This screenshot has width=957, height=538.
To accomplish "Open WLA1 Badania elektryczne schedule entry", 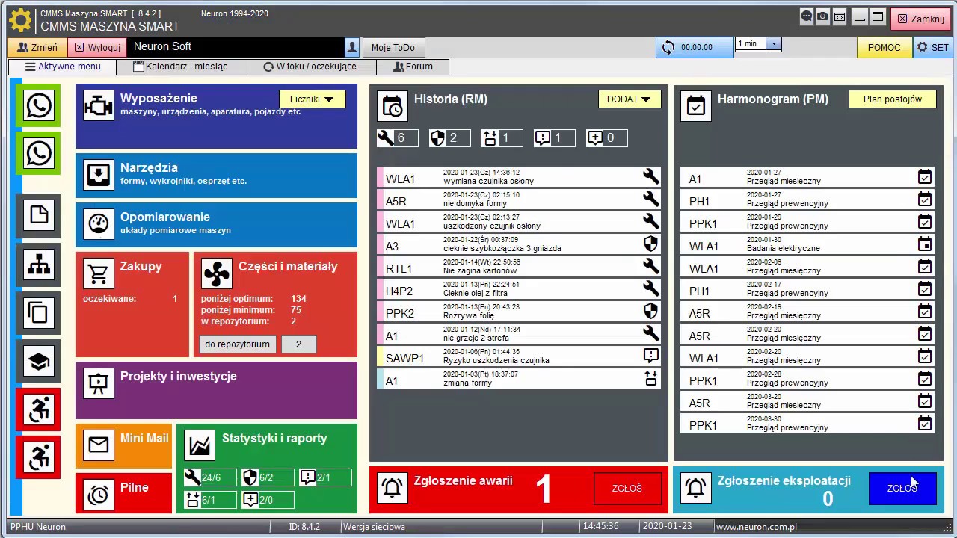I will [808, 244].
